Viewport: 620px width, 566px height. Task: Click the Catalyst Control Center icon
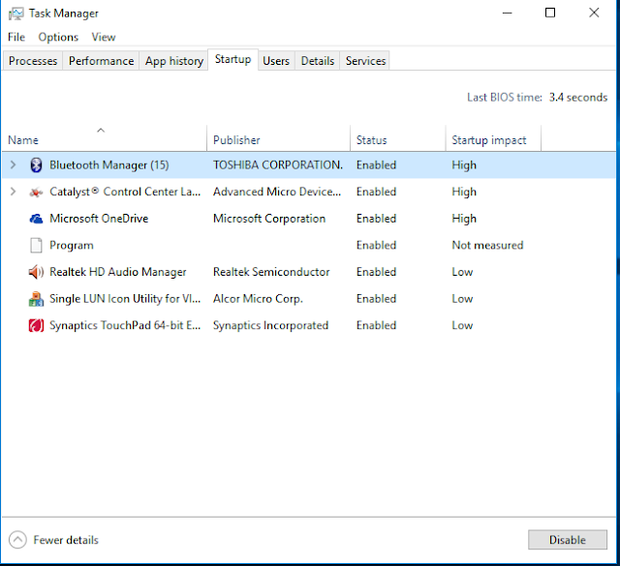(36, 193)
